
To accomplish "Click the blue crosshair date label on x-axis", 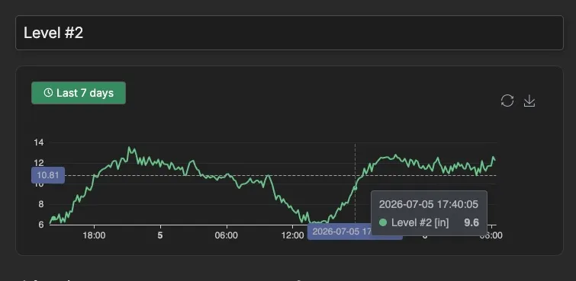I will pos(339,232).
